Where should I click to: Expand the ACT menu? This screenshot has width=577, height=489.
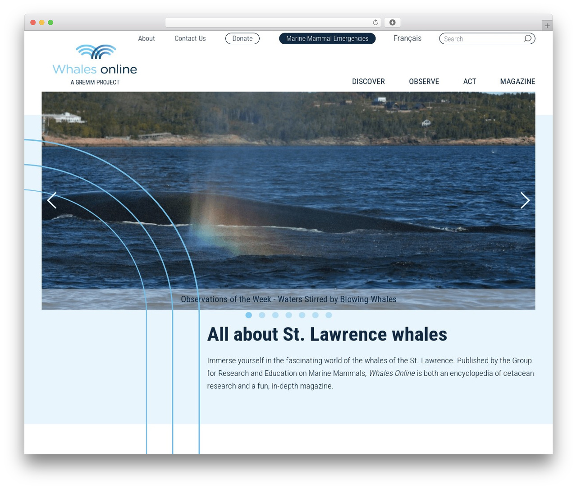click(x=470, y=82)
